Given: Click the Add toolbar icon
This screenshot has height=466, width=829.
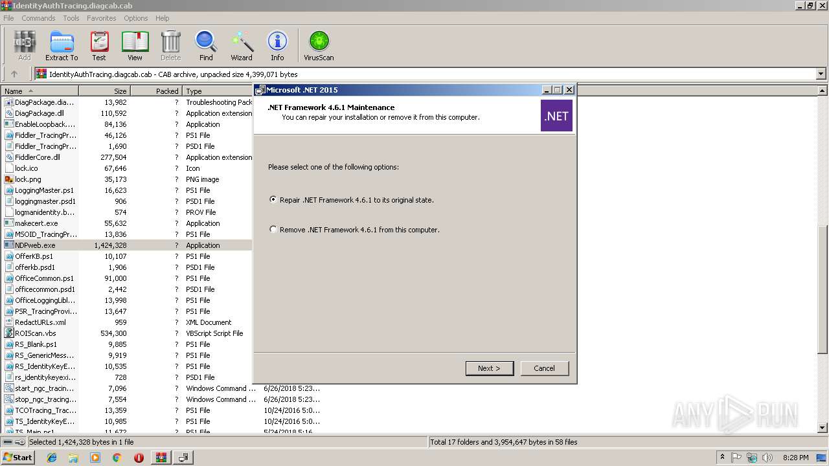Looking at the screenshot, I should (24, 46).
